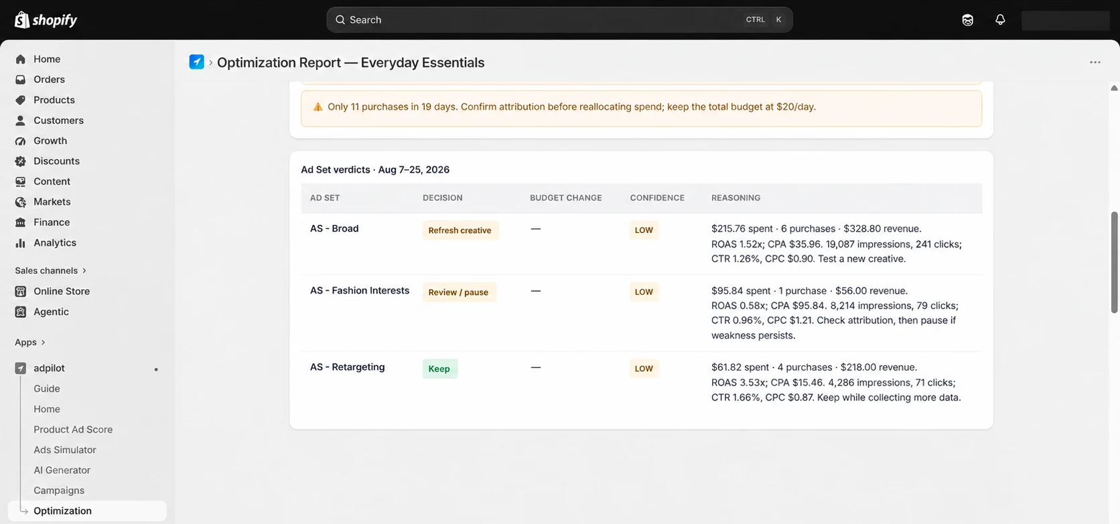Select the AS - Fashion Interests ad set name
1120x524 pixels.
[360, 290]
